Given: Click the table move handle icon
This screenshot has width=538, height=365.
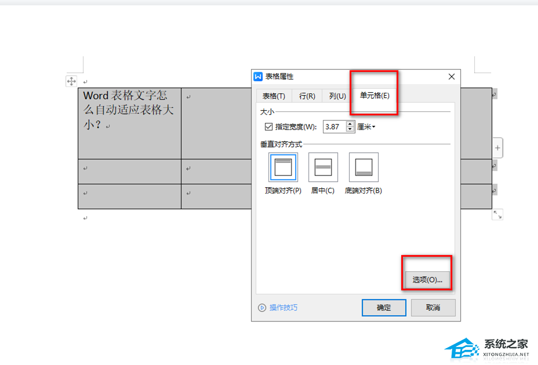Looking at the screenshot, I should pyautogui.click(x=71, y=81).
